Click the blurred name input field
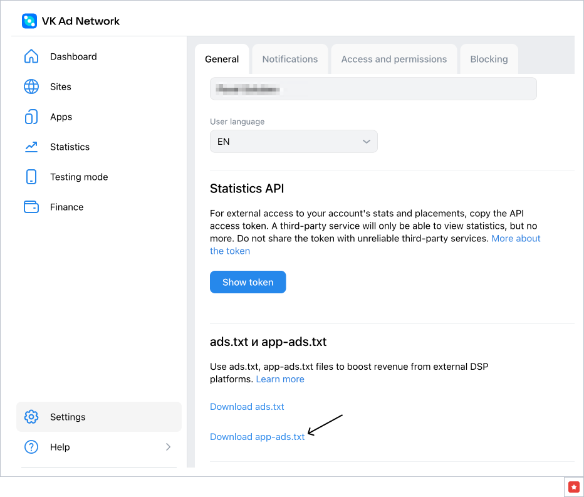Image resolution: width=584 pixels, height=497 pixels. (373, 89)
